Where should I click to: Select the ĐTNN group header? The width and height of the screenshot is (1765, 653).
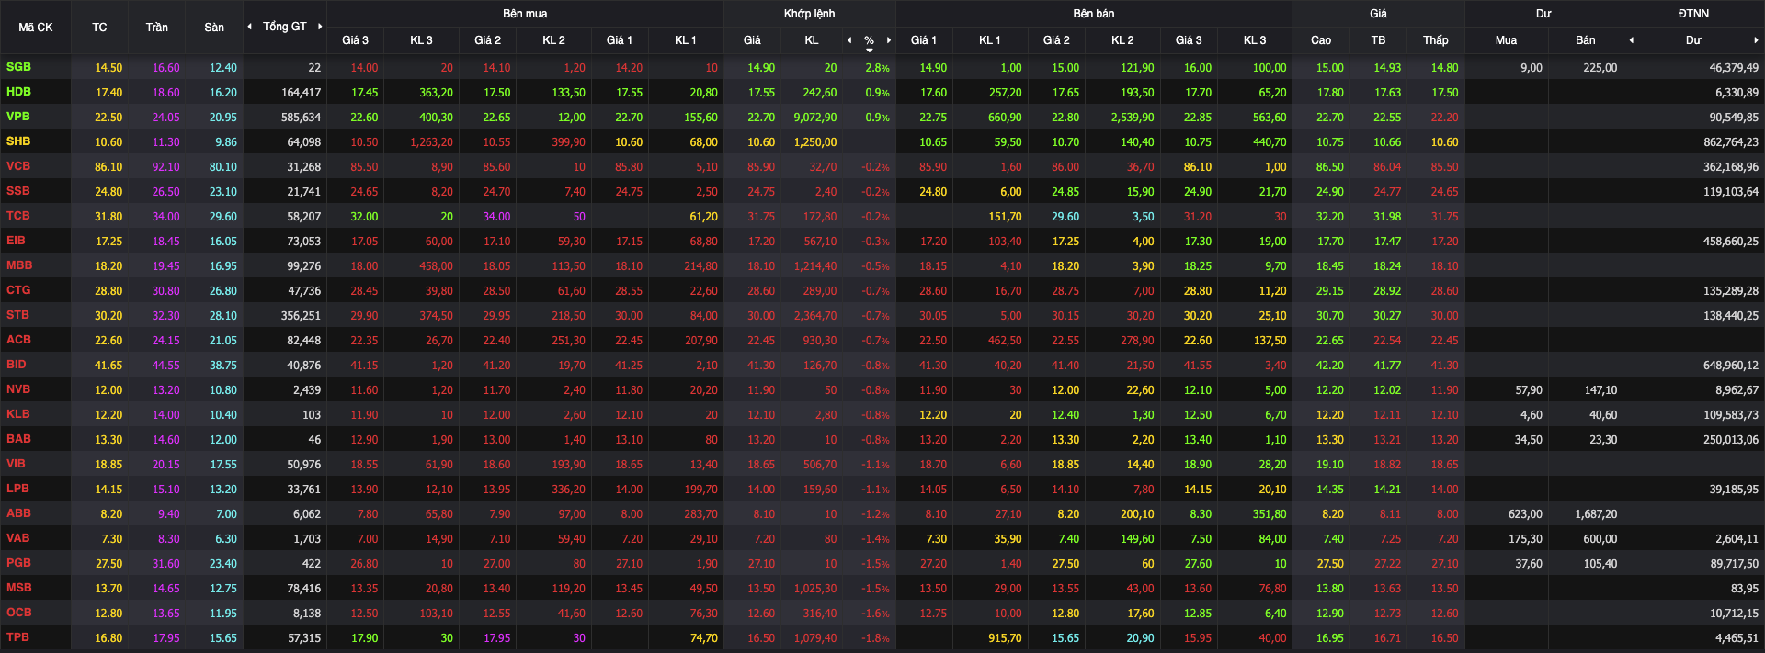(1693, 14)
